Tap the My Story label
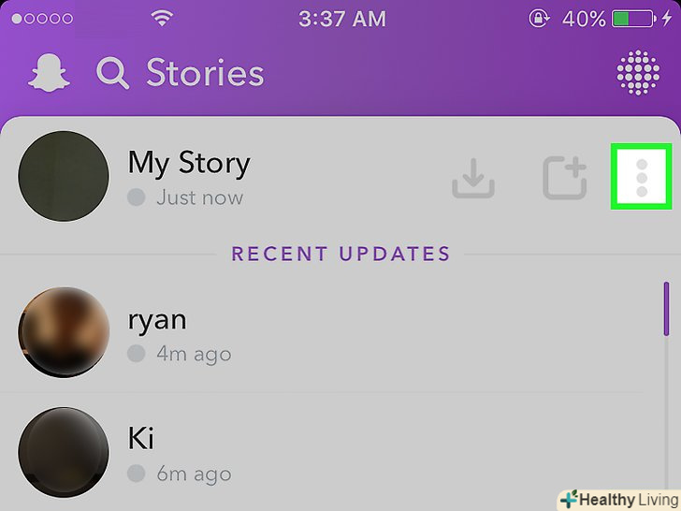Screen dimensions: 681x511 [x=189, y=164]
